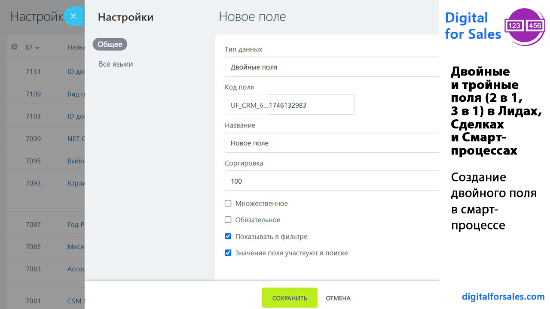The image size is (550, 309).
Task: Focus the Название text field
Action: click(332, 143)
